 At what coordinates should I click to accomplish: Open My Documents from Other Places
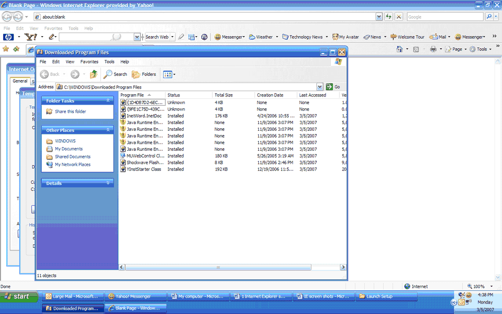pos(69,149)
